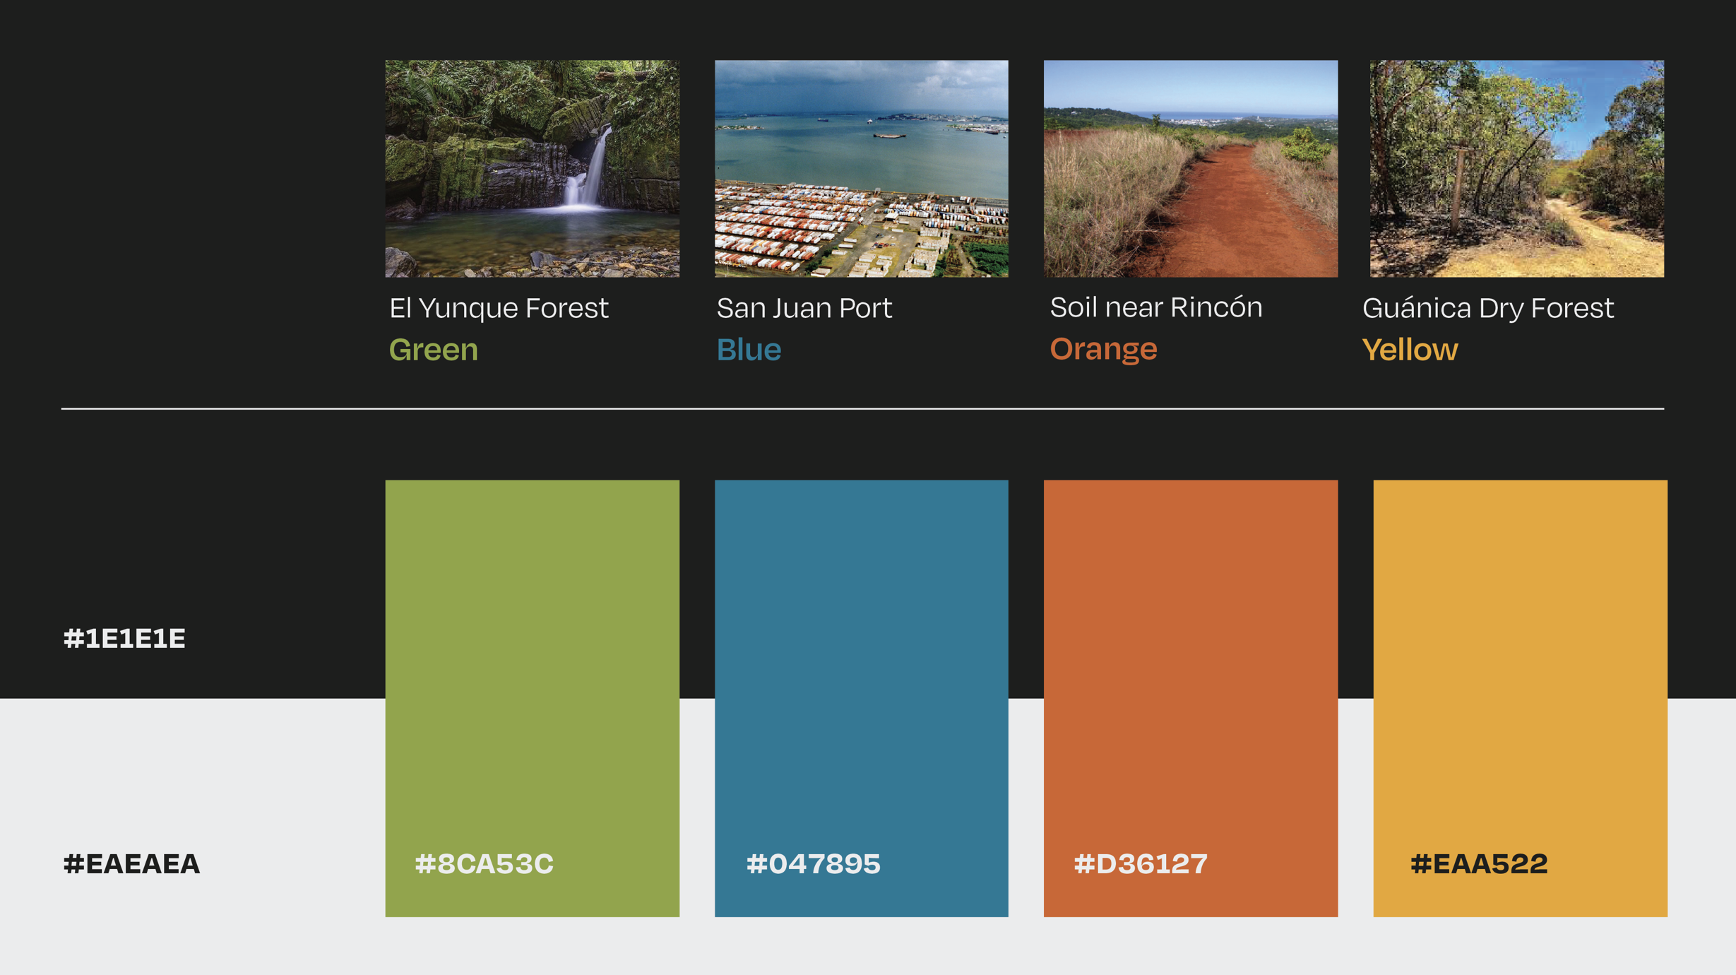The image size is (1736, 975).
Task: Click the Guánica Dry Forest photo
Action: click(x=1516, y=168)
